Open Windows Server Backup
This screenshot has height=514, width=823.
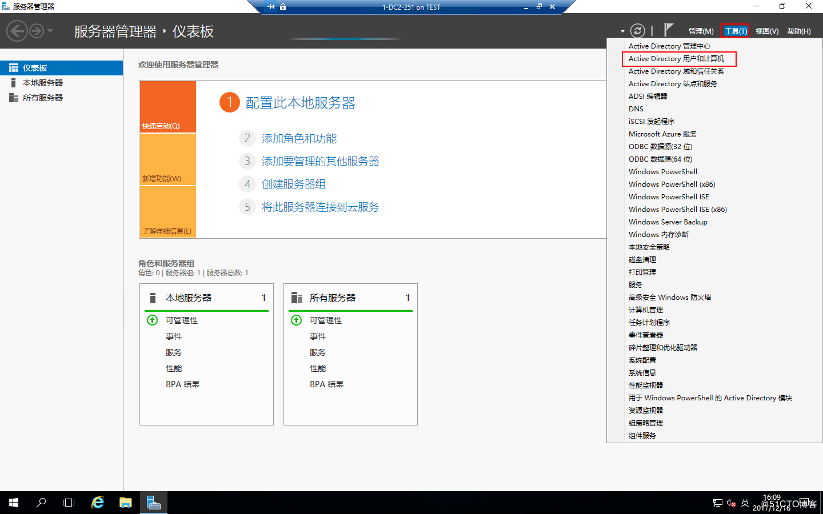pyautogui.click(x=714, y=222)
